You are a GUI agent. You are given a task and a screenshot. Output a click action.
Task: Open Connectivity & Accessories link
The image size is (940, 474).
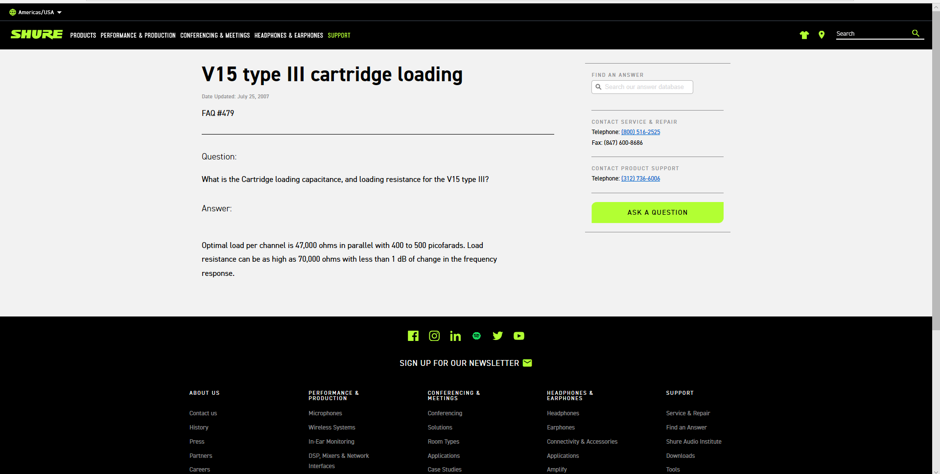(x=582, y=442)
